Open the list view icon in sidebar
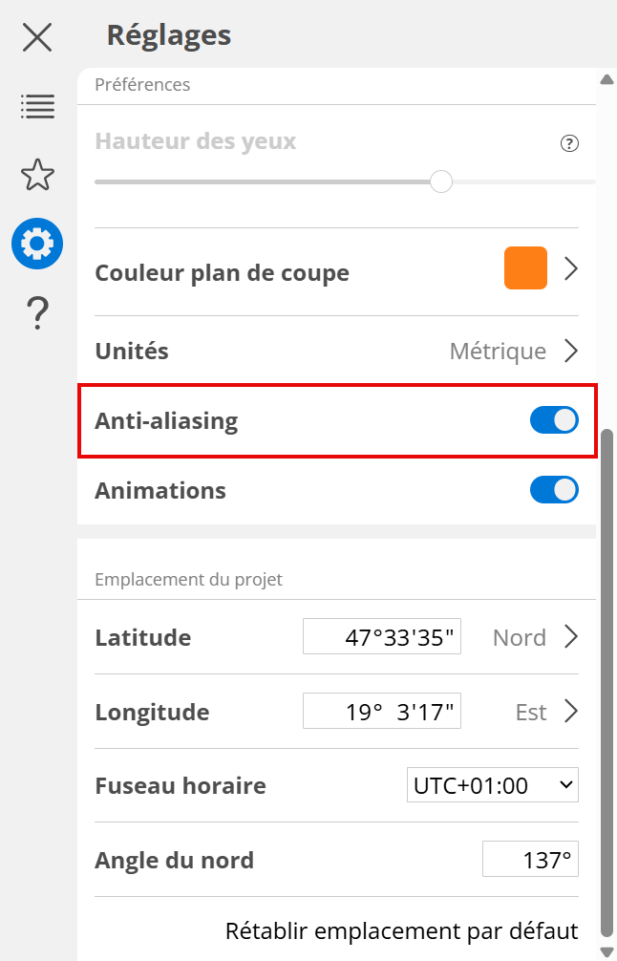Viewport: 617px width, 961px height. click(37, 106)
